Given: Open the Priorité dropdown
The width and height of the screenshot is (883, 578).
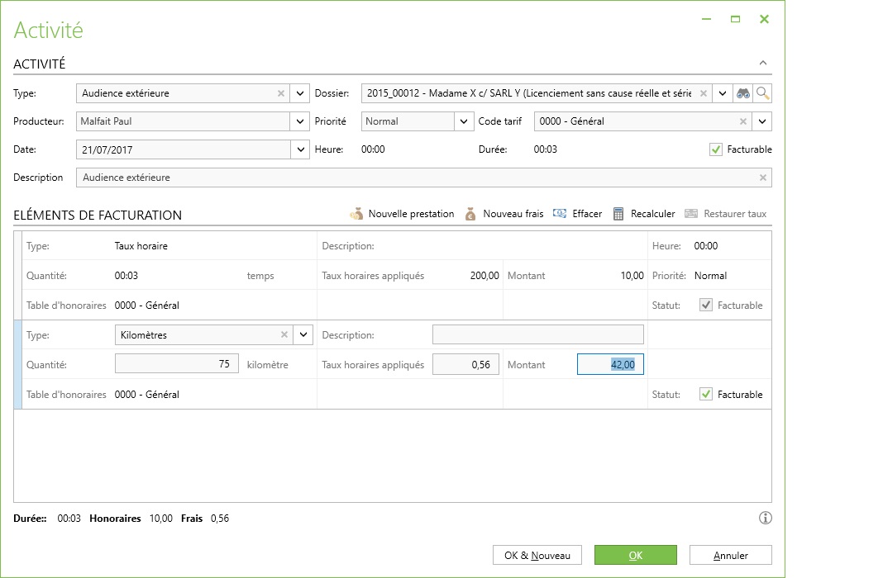Looking at the screenshot, I should click(465, 121).
